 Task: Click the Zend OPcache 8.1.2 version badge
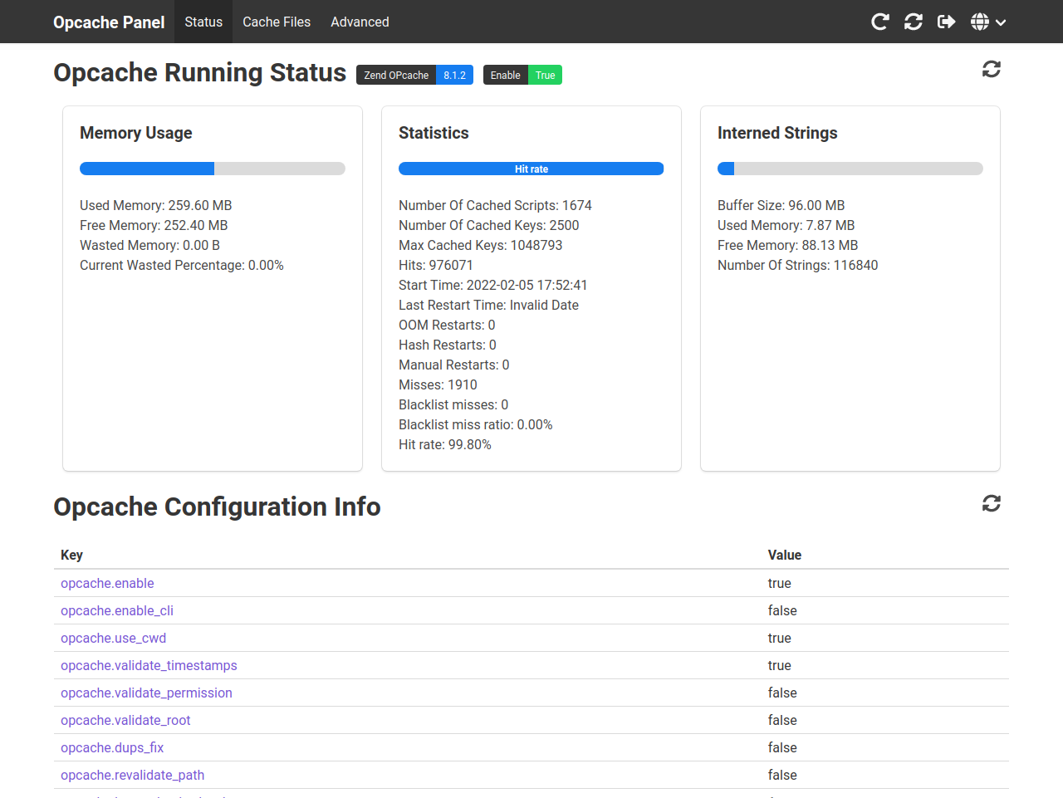[x=414, y=75]
